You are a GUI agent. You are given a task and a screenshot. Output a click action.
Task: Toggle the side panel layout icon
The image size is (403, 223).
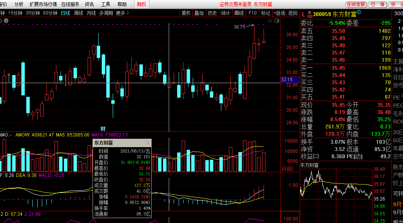click(277, 21)
